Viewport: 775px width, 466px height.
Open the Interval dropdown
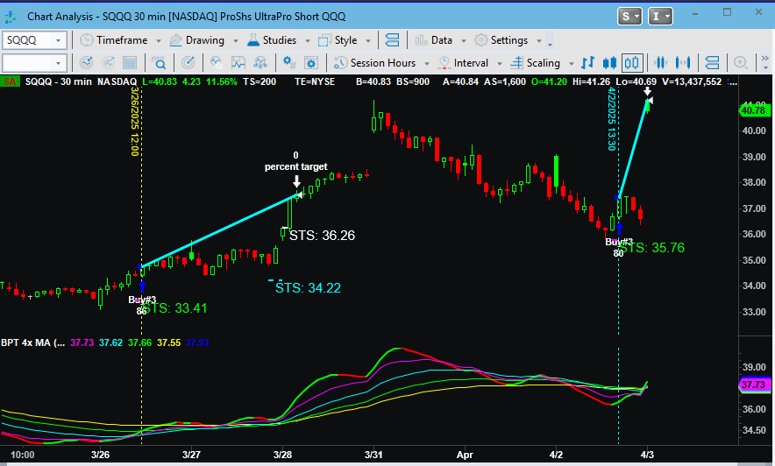(x=472, y=63)
